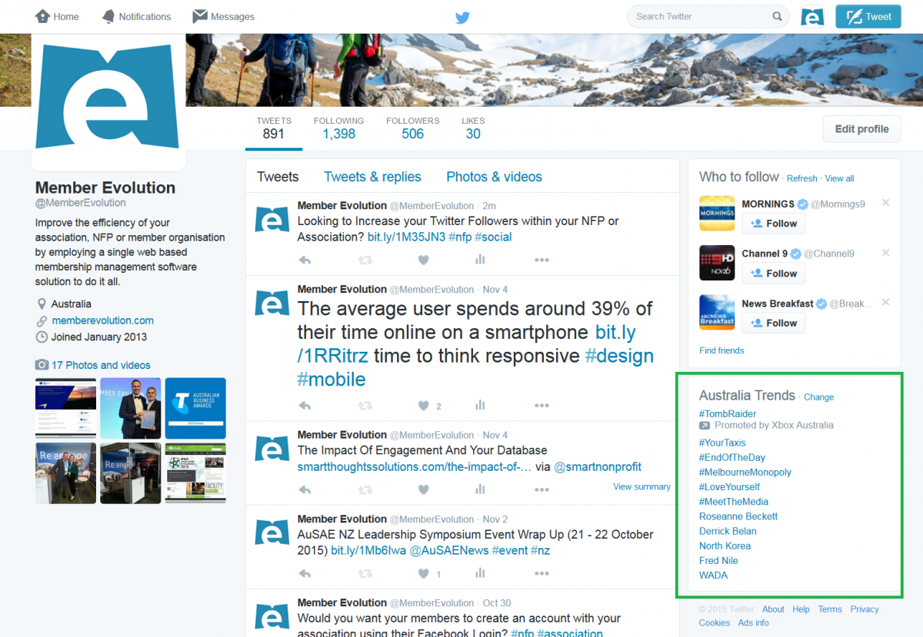Follow MORNINGS @Mornings9
This screenshot has width=923, height=637.
pyautogui.click(x=773, y=224)
